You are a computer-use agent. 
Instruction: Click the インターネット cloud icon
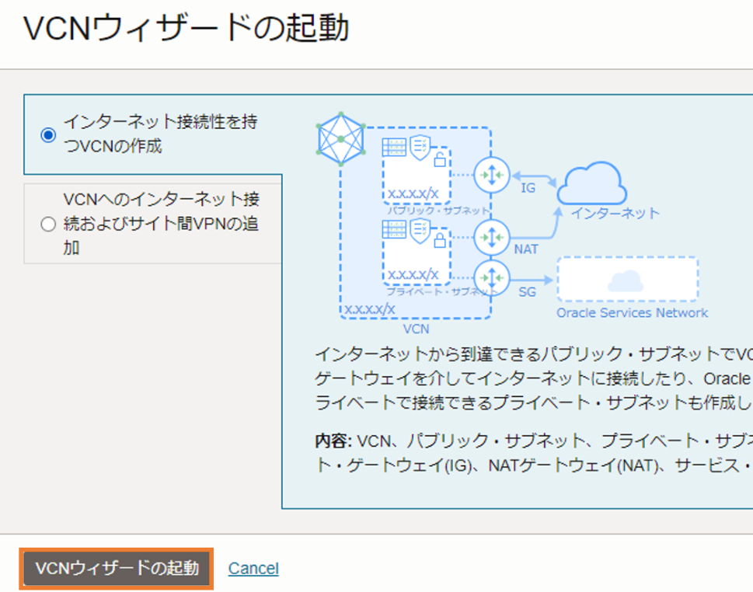(593, 185)
